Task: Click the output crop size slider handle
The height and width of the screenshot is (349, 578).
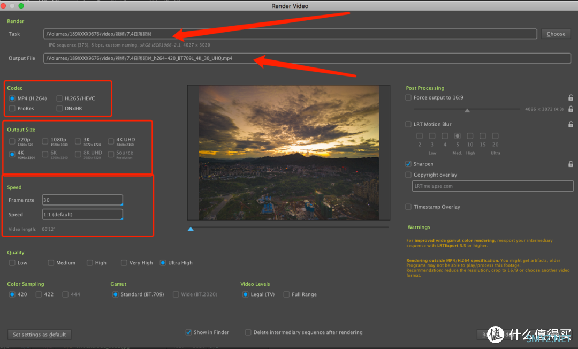Action: [x=467, y=111]
